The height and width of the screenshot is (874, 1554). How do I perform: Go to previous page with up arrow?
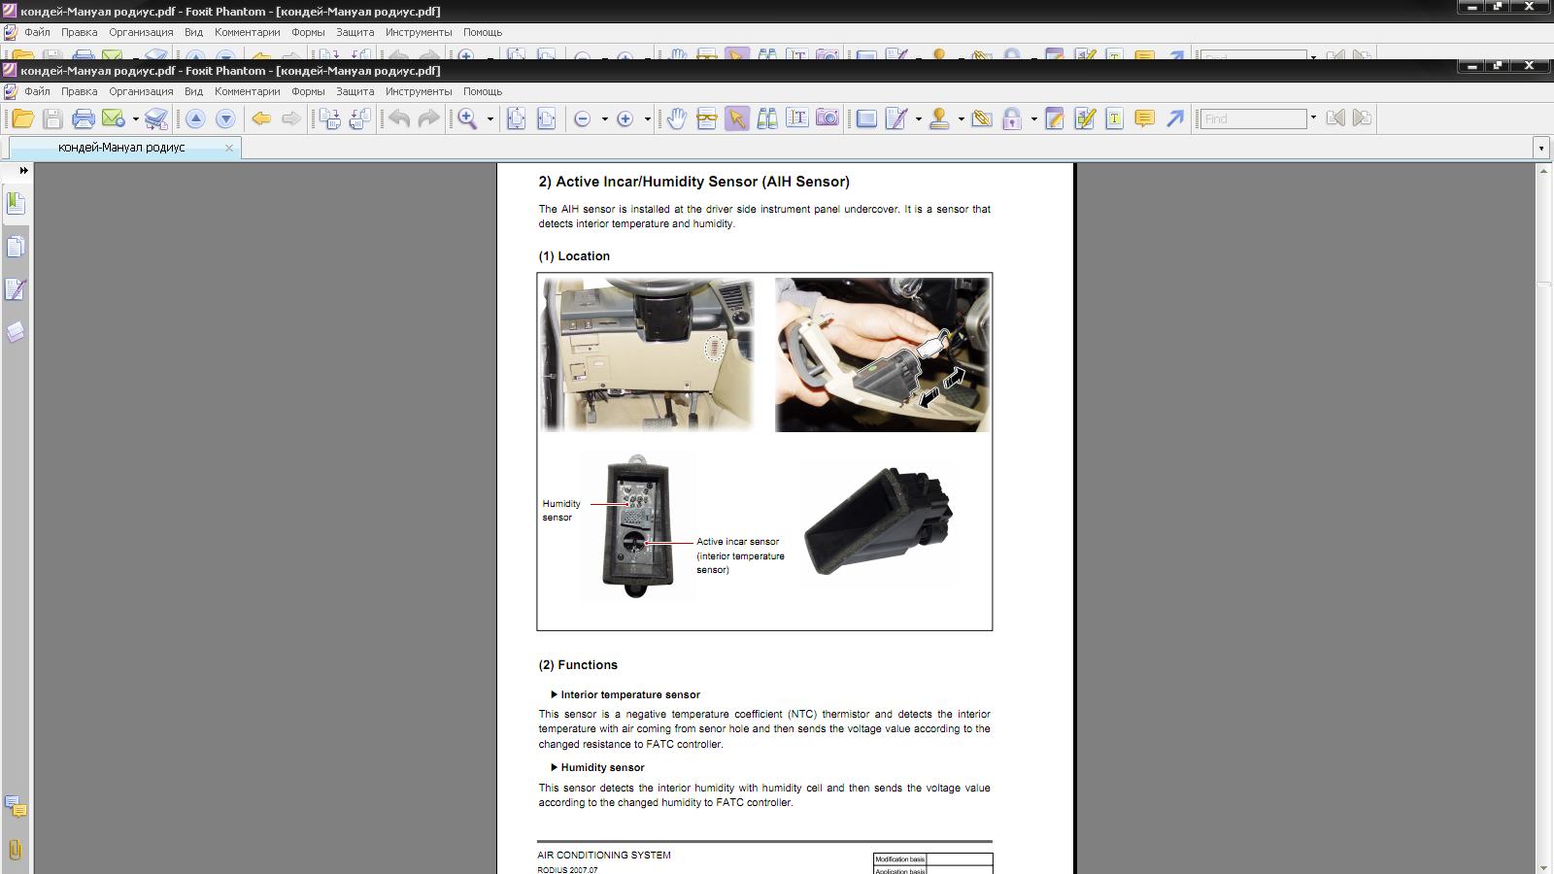click(195, 118)
